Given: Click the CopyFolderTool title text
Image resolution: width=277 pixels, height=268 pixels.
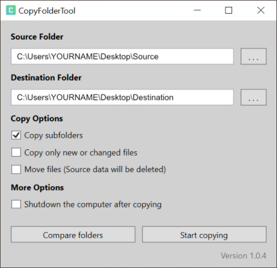Looking at the screenshot, I should [x=47, y=11].
